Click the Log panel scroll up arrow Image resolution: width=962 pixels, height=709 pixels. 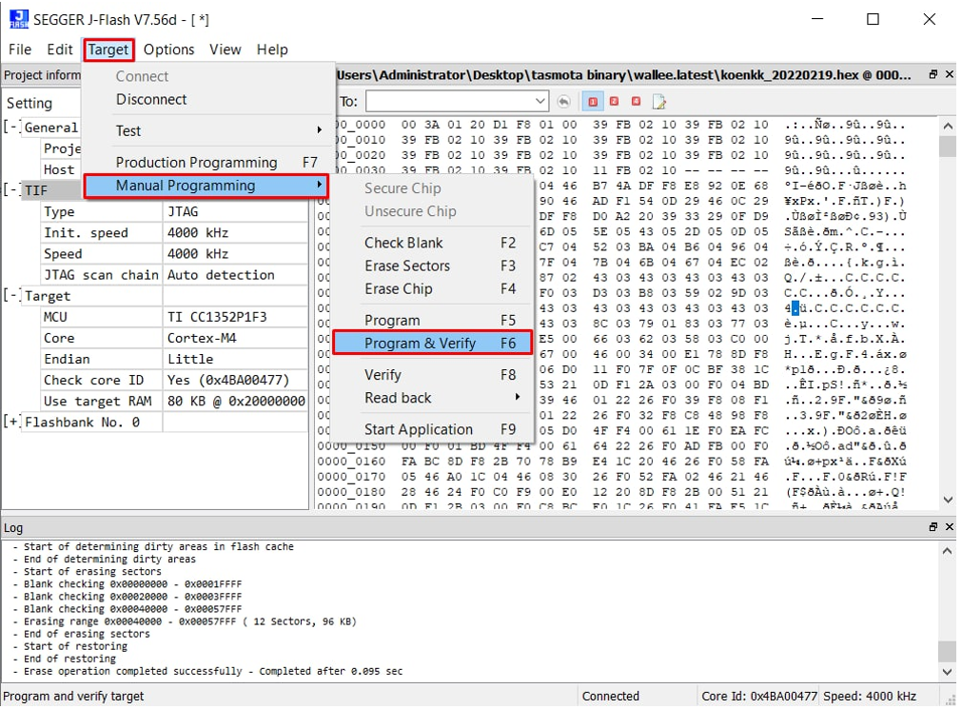point(948,551)
